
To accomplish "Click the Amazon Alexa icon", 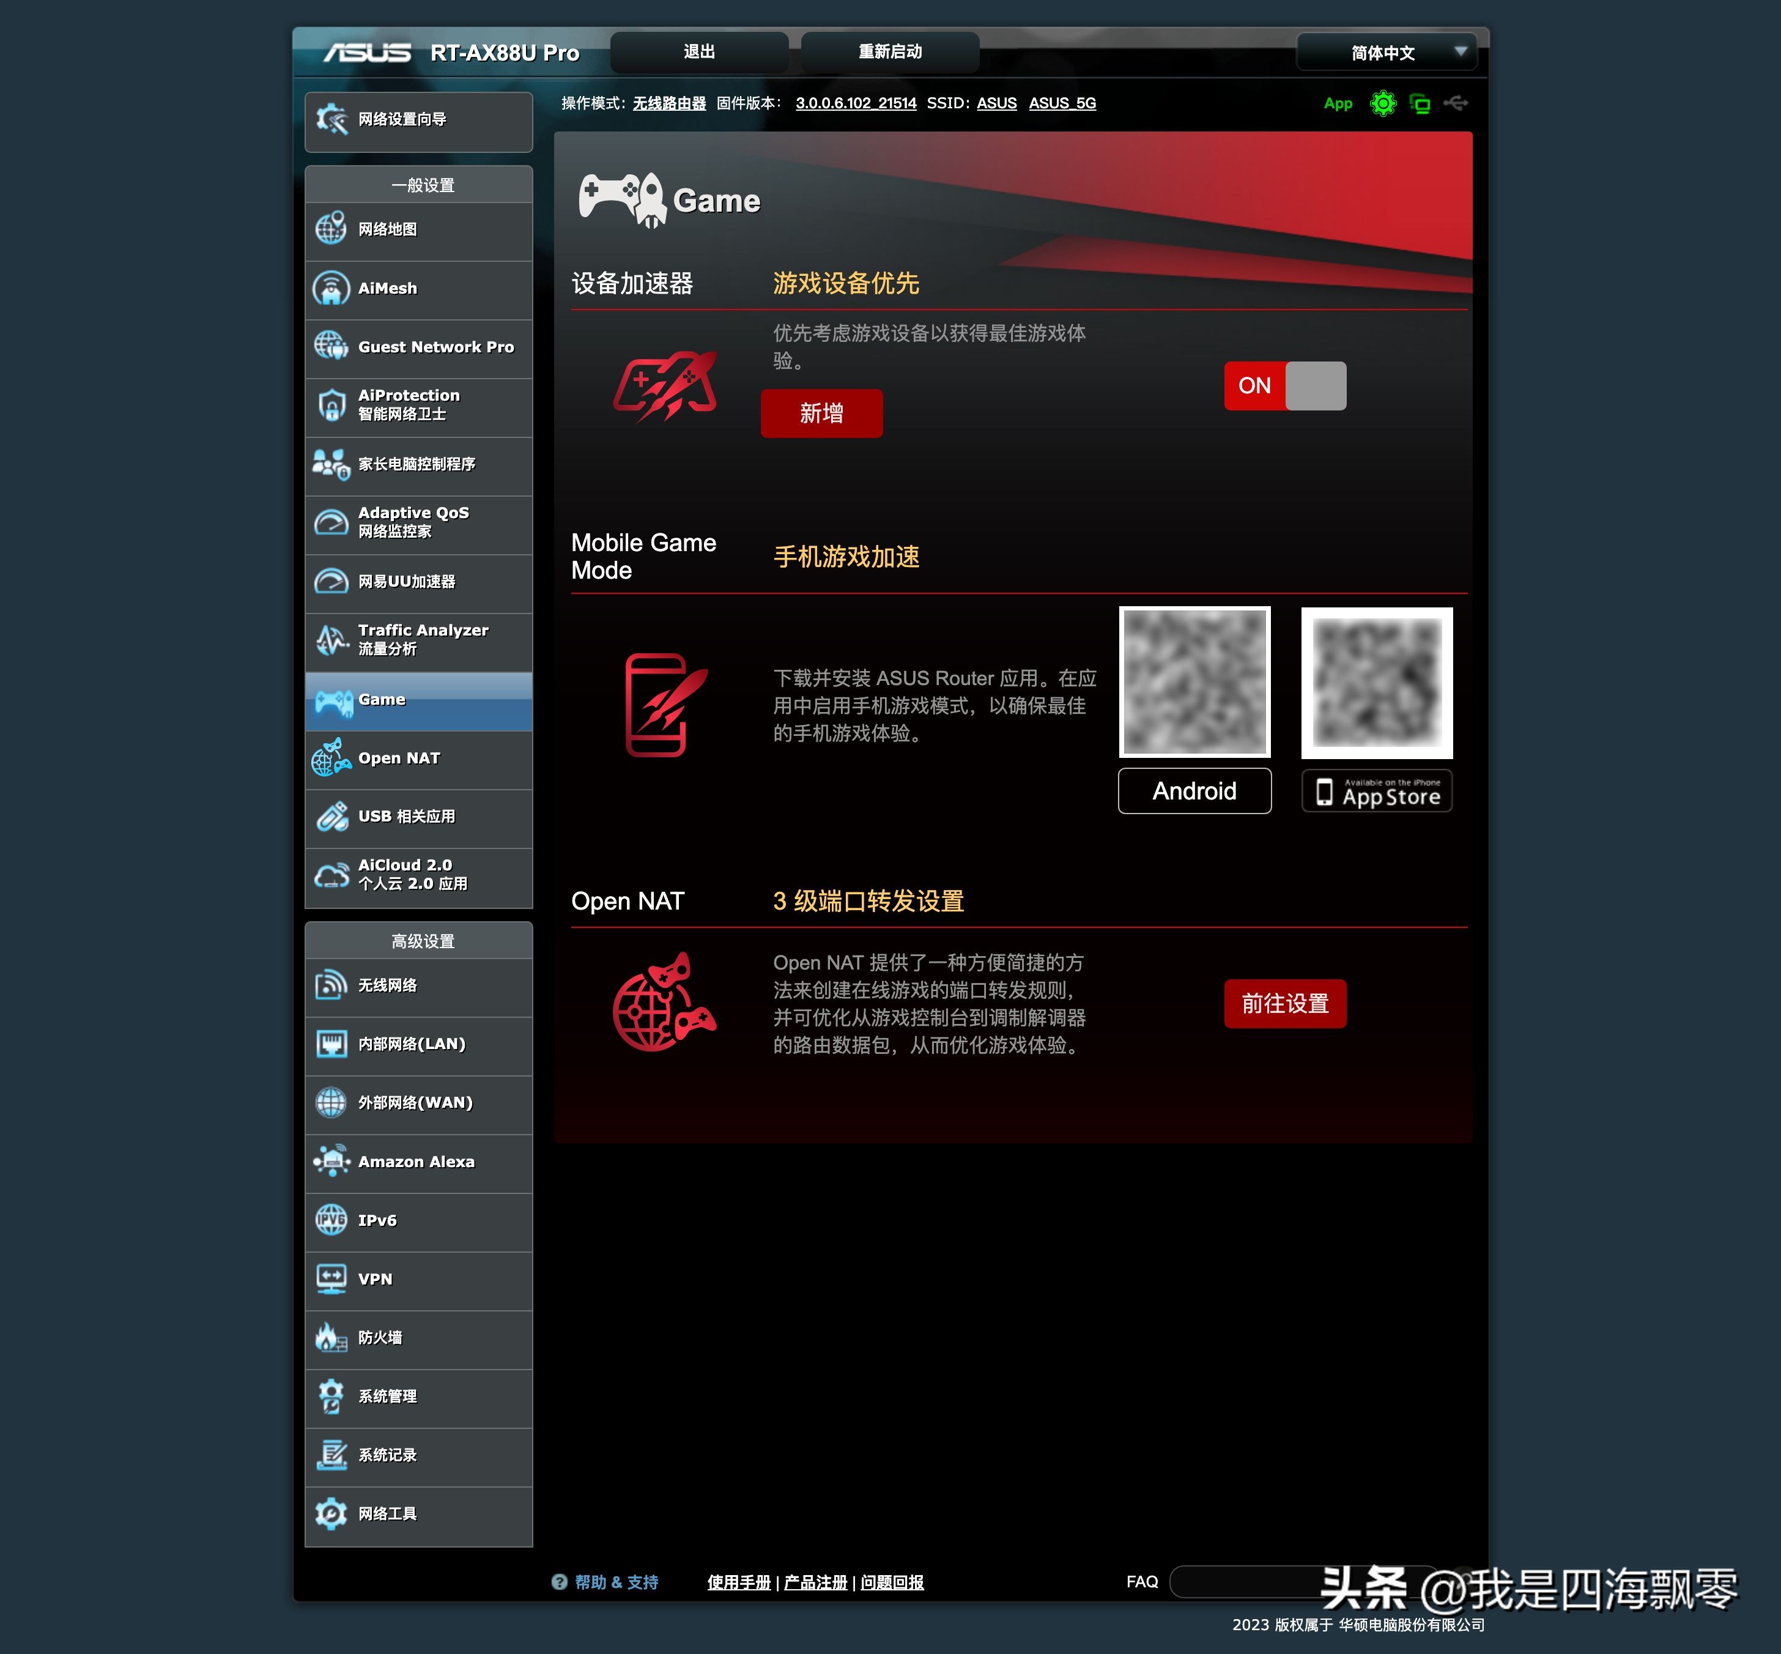I will [331, 1161].
